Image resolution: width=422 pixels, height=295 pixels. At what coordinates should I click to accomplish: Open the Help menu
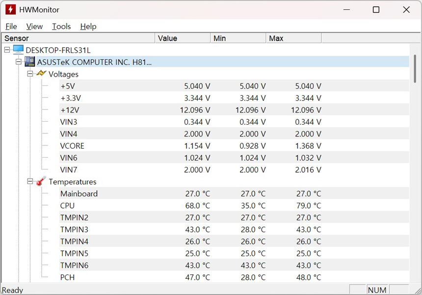pyautogui.click(x=88, y=27)
